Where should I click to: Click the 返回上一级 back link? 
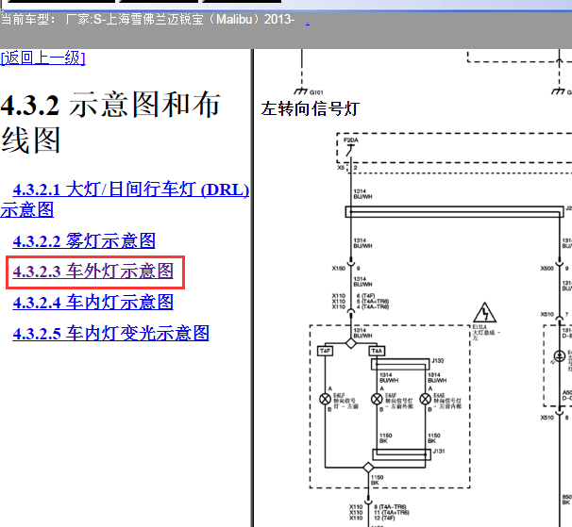coord(43,58)
